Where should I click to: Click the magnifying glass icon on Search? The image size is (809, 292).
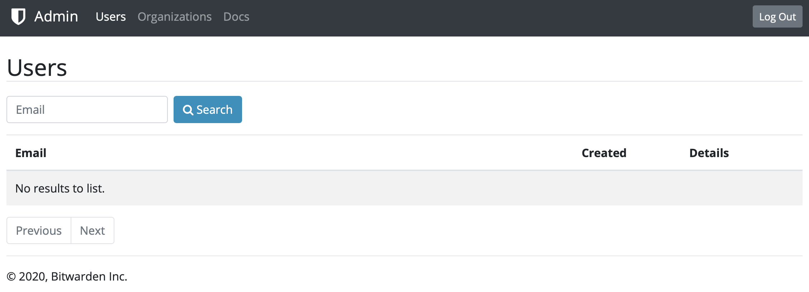(188, 110)
